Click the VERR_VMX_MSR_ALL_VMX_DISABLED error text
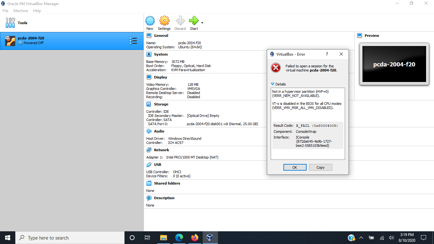 tap(303, 108)
